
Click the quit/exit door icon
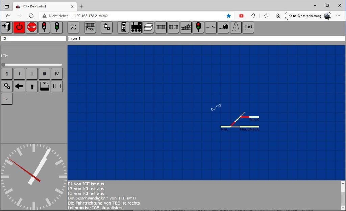coord(7,27)
